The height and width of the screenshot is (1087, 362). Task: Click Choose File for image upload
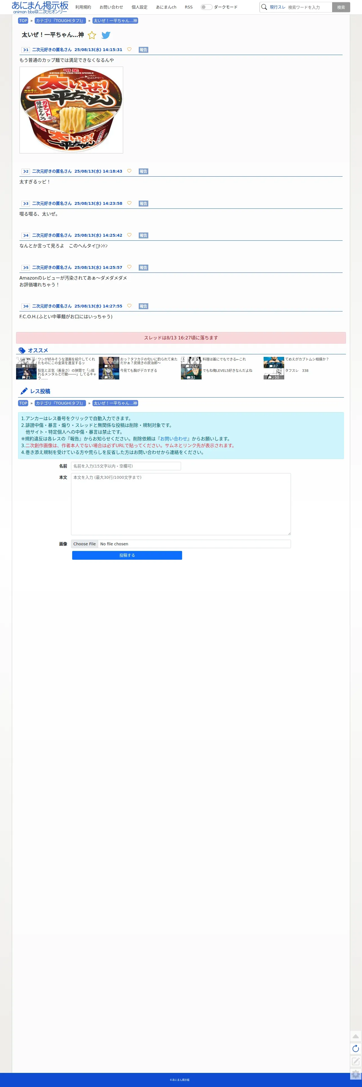coord(84,544)
